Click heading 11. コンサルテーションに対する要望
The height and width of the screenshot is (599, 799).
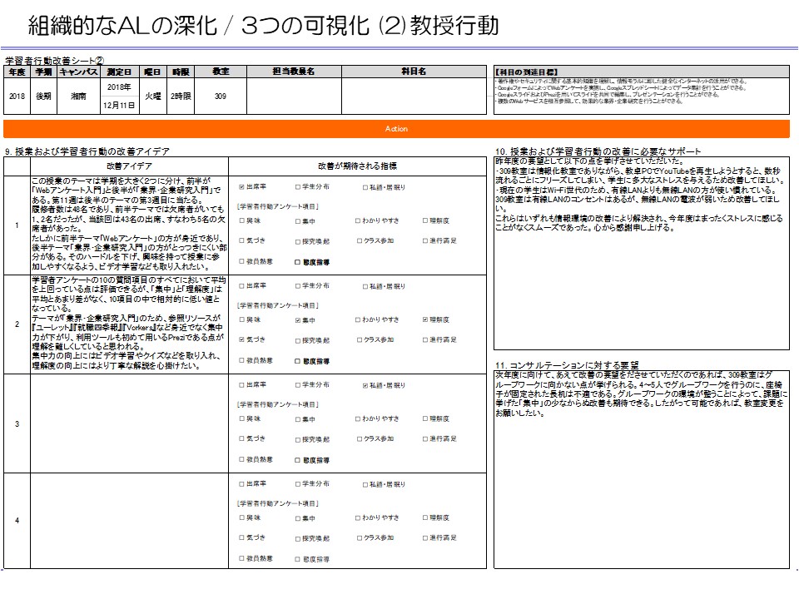coord(567,365)
